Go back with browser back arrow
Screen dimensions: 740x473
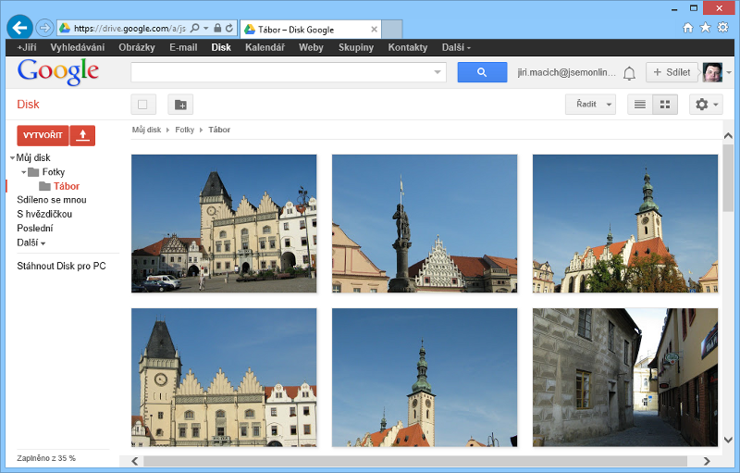pyautogui.click(x=19, y=28)
